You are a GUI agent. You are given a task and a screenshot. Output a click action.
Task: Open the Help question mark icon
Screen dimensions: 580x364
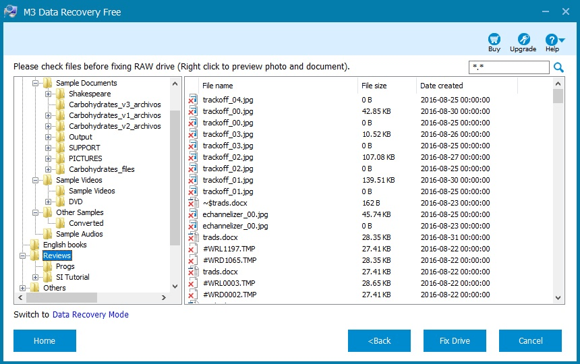click(551, 40)
